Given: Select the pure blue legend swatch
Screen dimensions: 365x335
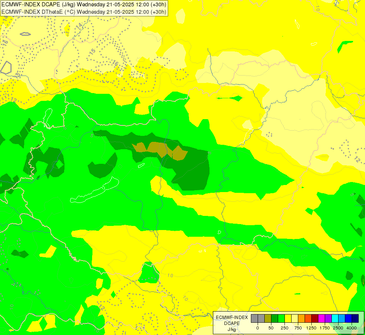Looking at the screenshot, I should click(x=349, y=318).
